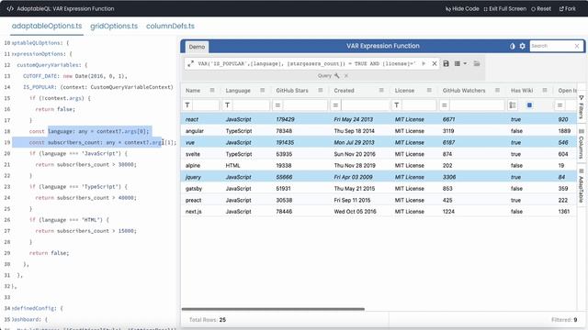Open the Created column menu
588x330 pixels.
point(381,90)
